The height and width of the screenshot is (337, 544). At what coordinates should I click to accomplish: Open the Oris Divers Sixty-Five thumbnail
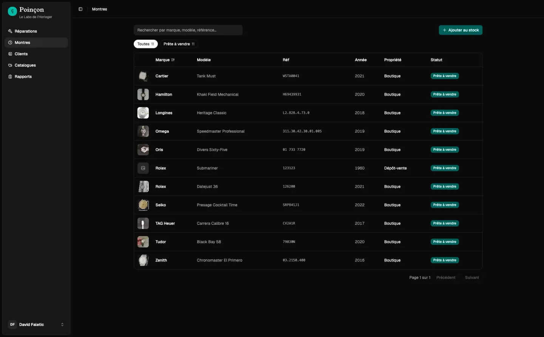(143, 150)
